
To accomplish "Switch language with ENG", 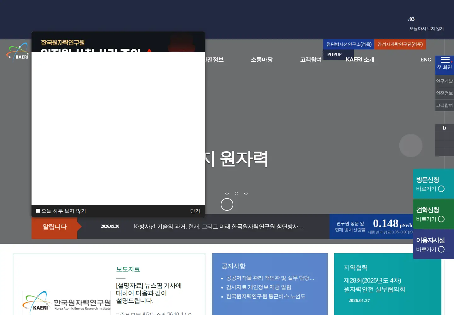I will coord(426,60).
